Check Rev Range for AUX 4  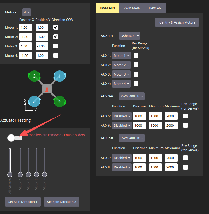(136, 84)
